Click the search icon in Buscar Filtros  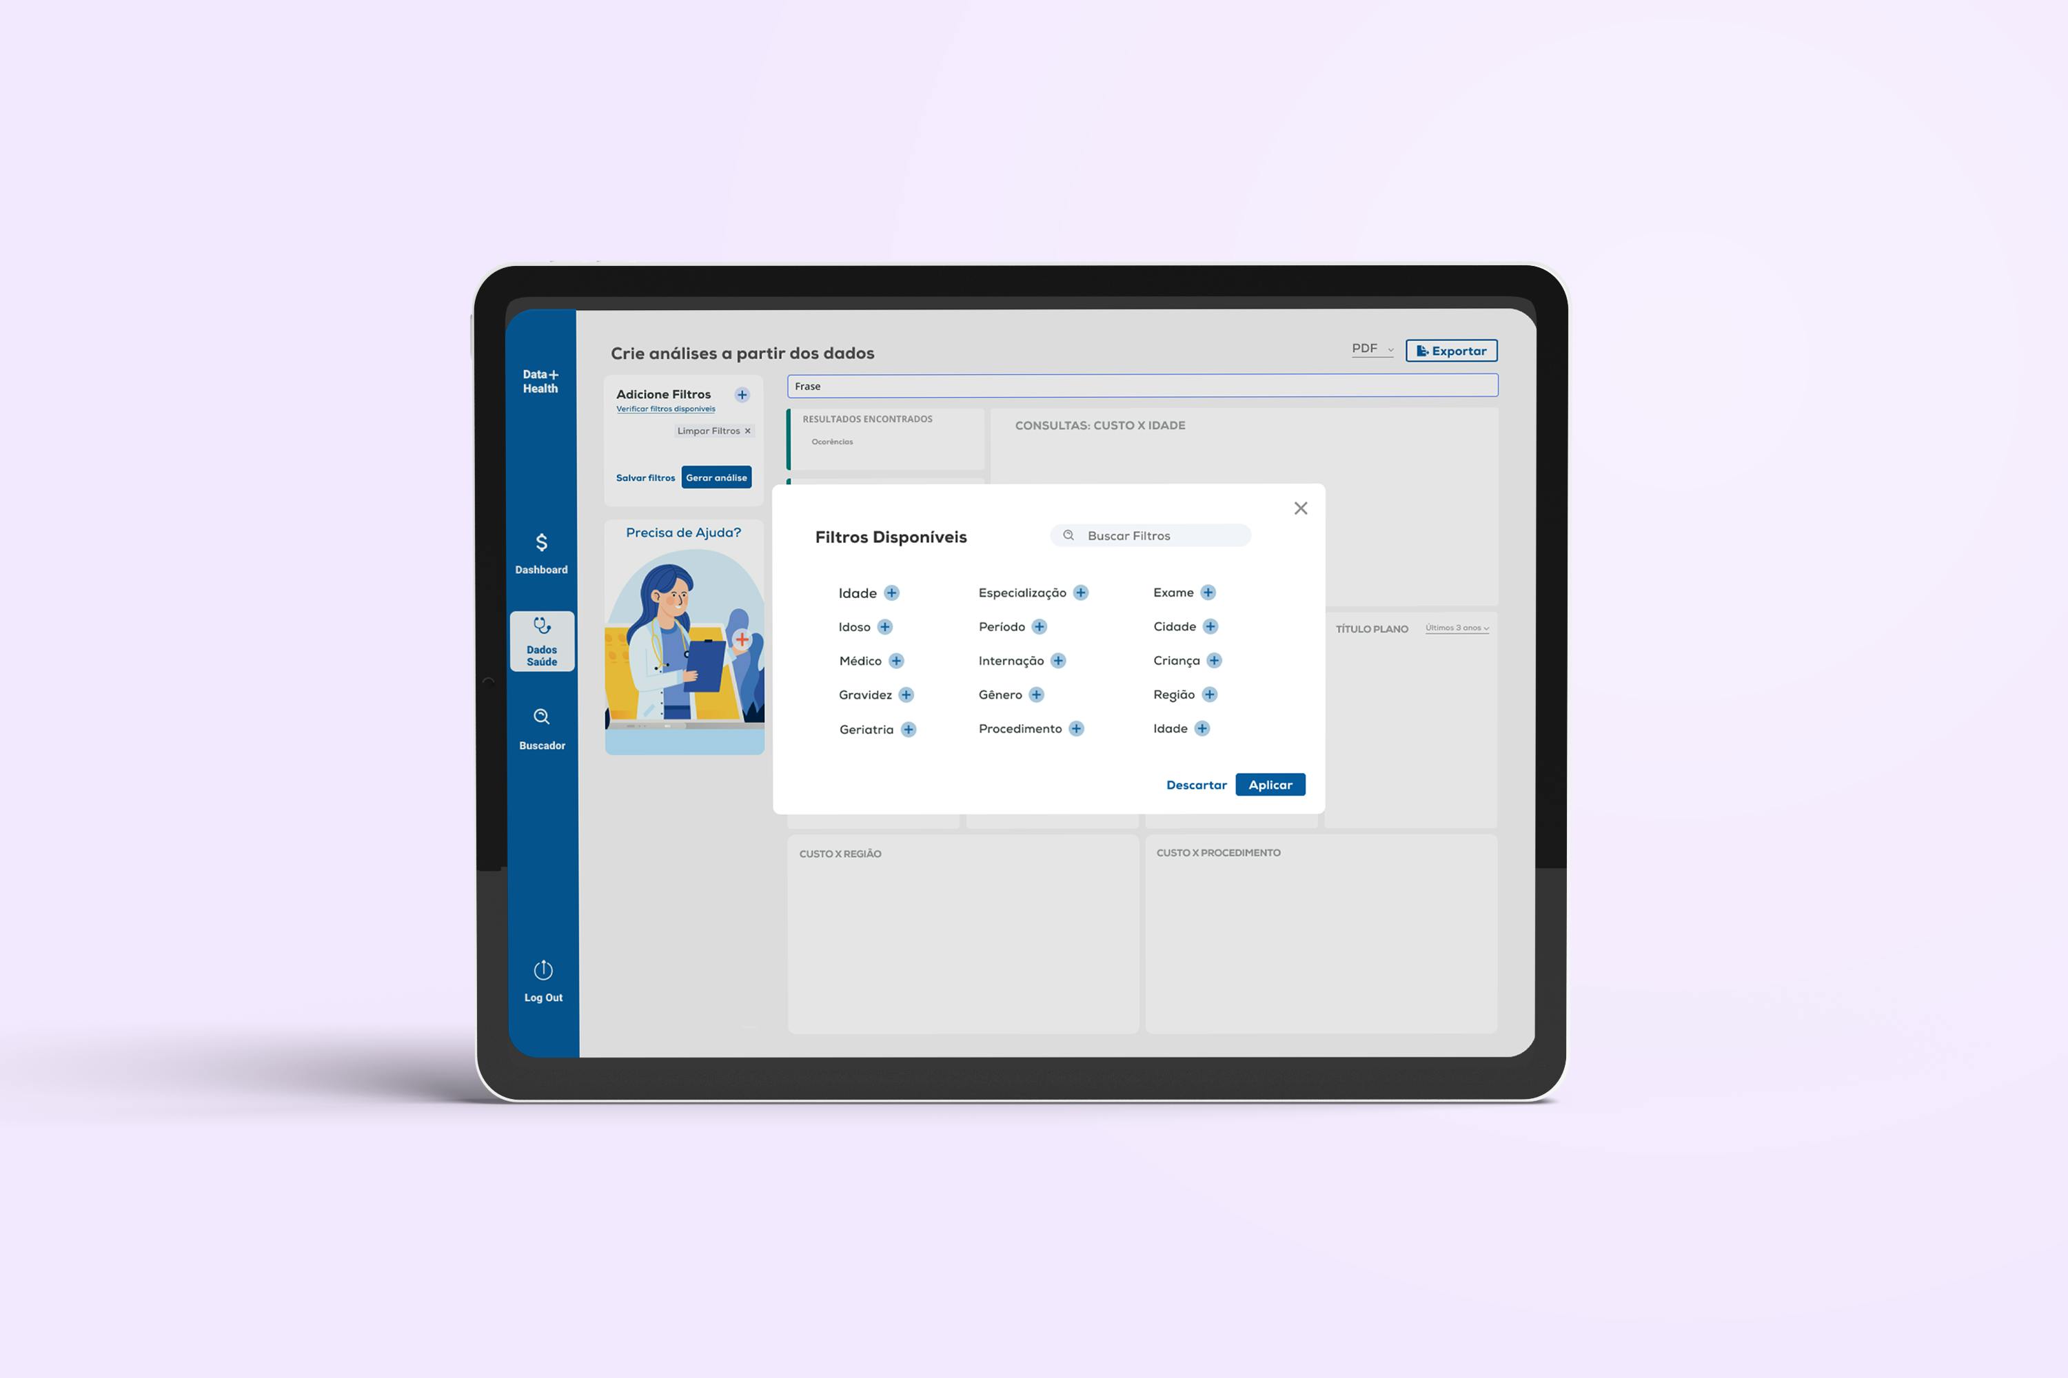point(1071,535)
